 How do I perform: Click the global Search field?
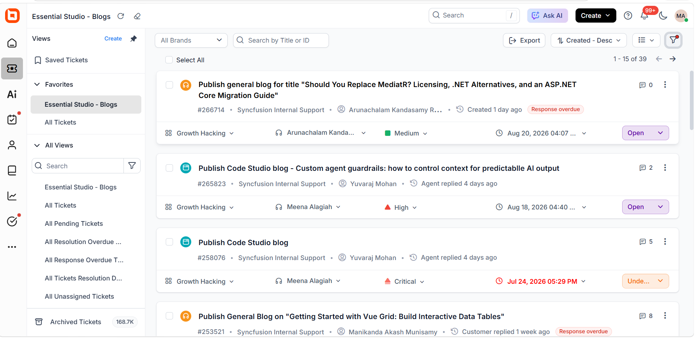[x=474, y=16]
